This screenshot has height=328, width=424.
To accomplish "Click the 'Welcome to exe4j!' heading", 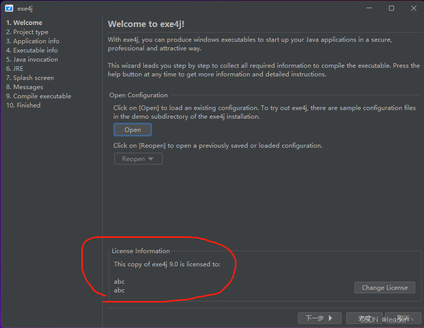I will tap(146, 24).
